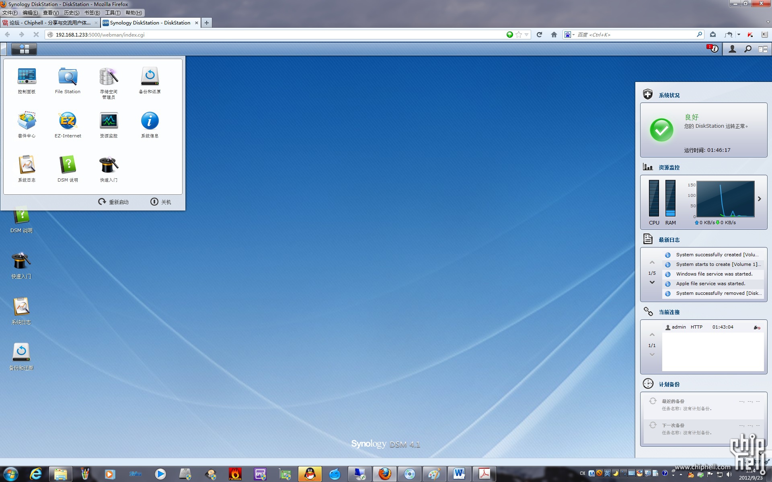Image resolution: width=772 pixels, height=482 pixels.
Task: Click the volume icon in system tray
Action: click(729, 474)
